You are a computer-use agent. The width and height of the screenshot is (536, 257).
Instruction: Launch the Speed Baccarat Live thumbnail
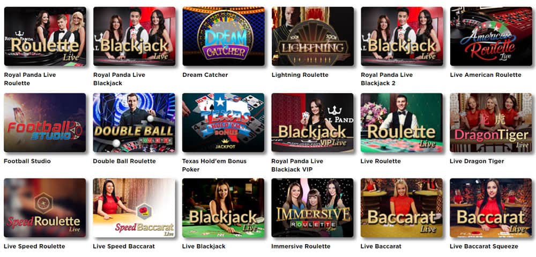point(134,207)
